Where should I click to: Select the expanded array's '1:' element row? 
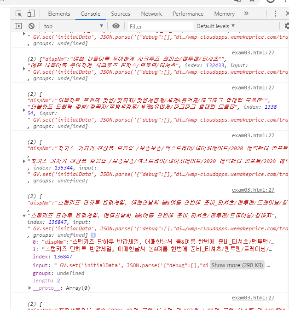(152, 249)
